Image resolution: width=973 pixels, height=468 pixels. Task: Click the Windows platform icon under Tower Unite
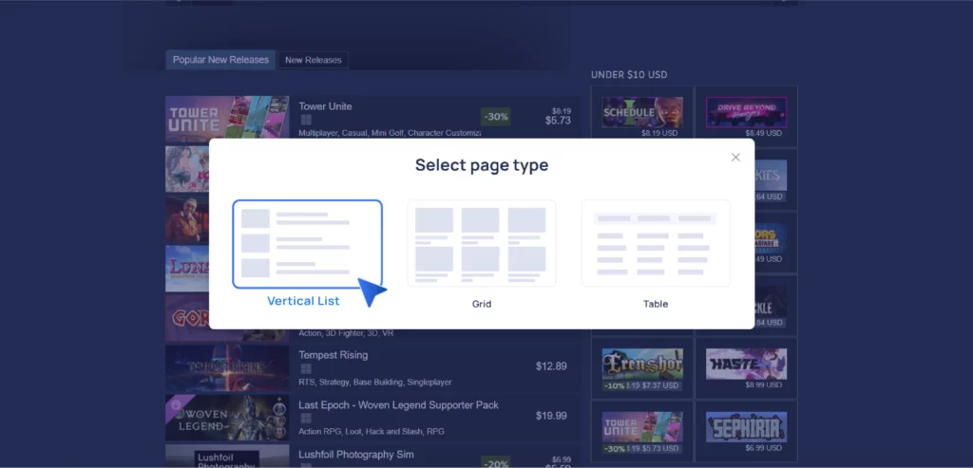[x=306, y=121]
